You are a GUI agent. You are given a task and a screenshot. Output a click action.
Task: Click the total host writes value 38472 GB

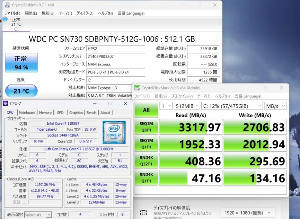coord(203,57)
